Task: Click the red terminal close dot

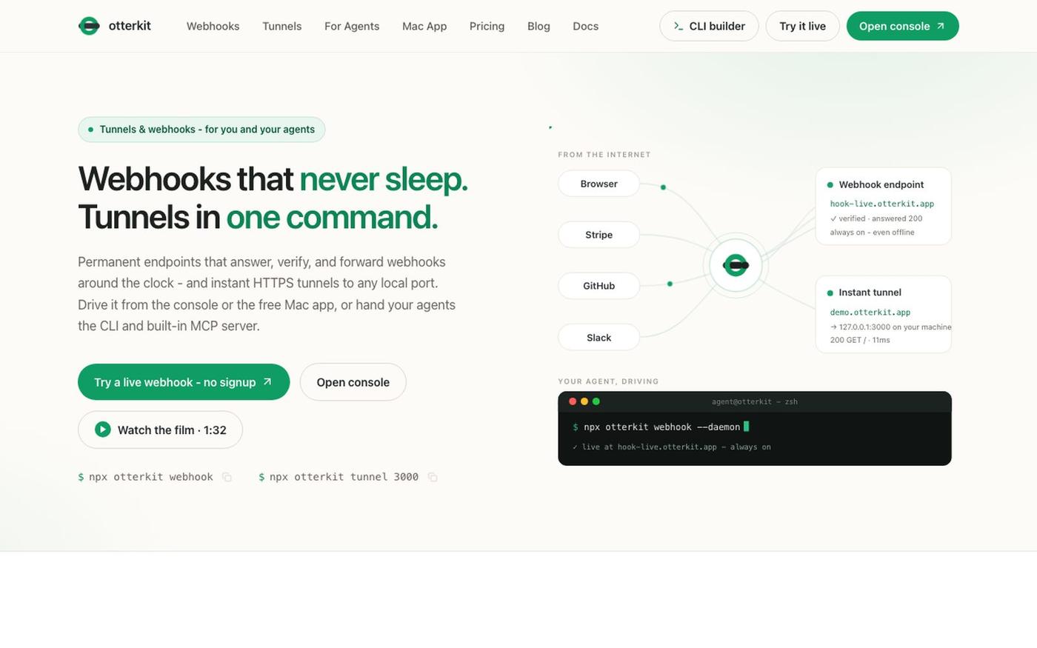Action: coord(573,401)
